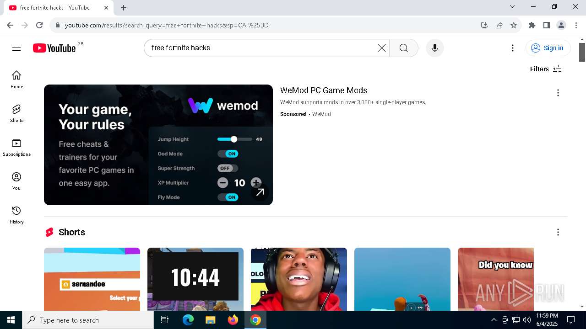Open the You section in sidebar
This screenshot has height=329, width=586.
[16, 181]
